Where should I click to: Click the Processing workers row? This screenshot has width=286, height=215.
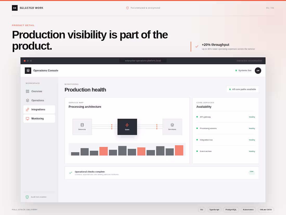click(x=226, y=128)
